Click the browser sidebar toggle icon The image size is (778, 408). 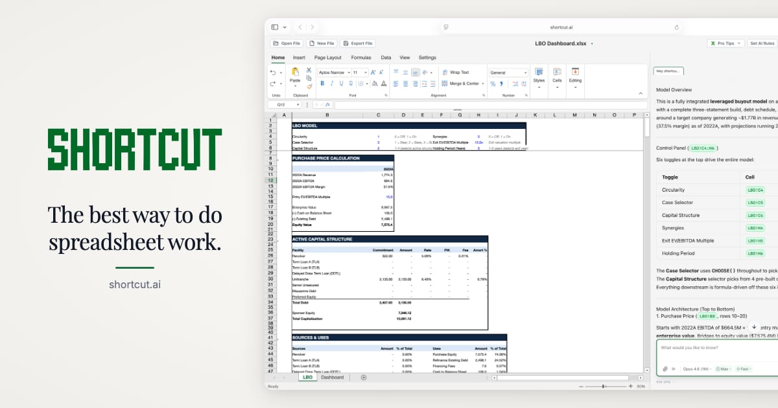click(275, 27)
